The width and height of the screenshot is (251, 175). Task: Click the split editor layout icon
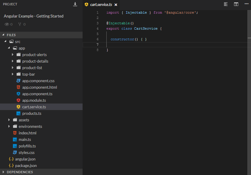coord(236,4)
